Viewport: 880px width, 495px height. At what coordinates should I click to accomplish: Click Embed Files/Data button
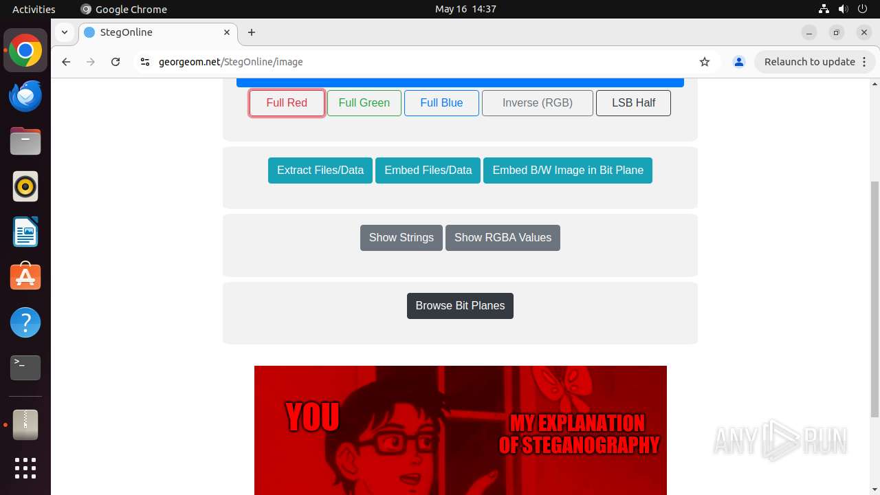point(428,170)
